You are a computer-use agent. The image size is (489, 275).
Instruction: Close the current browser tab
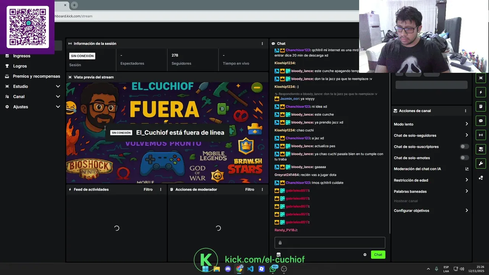(65, 5)
